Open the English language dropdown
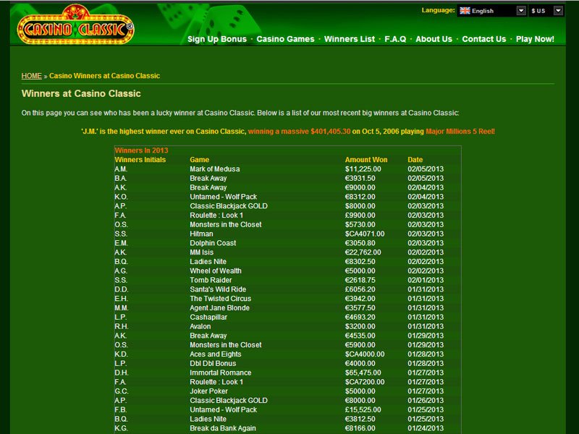The image size is (579, 434). pyautogui.click(x=521, y=11)
